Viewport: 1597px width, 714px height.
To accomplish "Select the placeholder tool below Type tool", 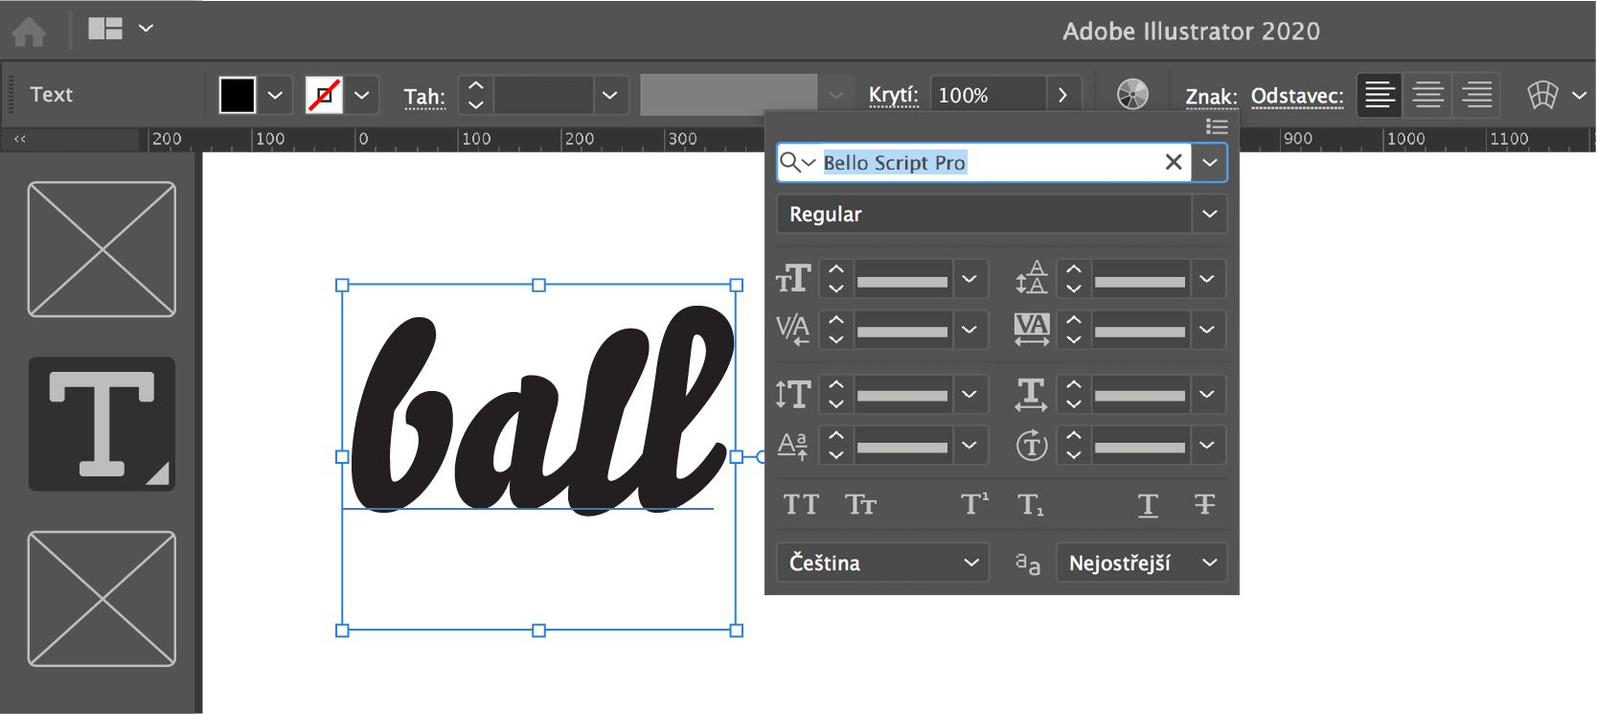I will [102, 599].
